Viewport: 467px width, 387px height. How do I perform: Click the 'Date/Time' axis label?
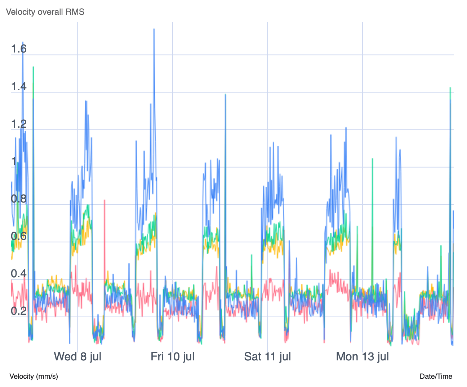436,377
